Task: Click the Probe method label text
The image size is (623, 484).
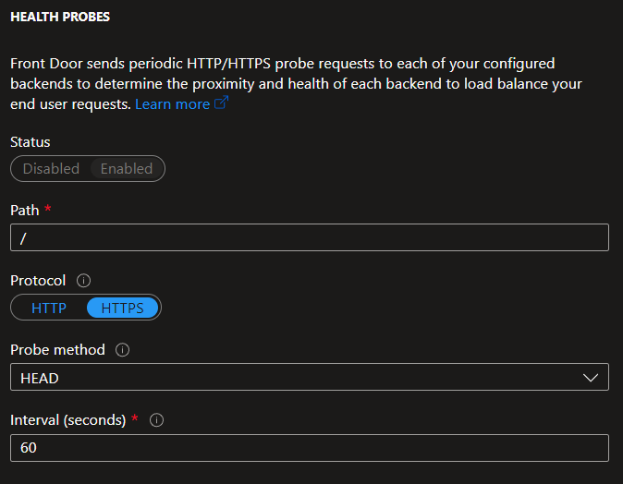Action: point(57,350)
